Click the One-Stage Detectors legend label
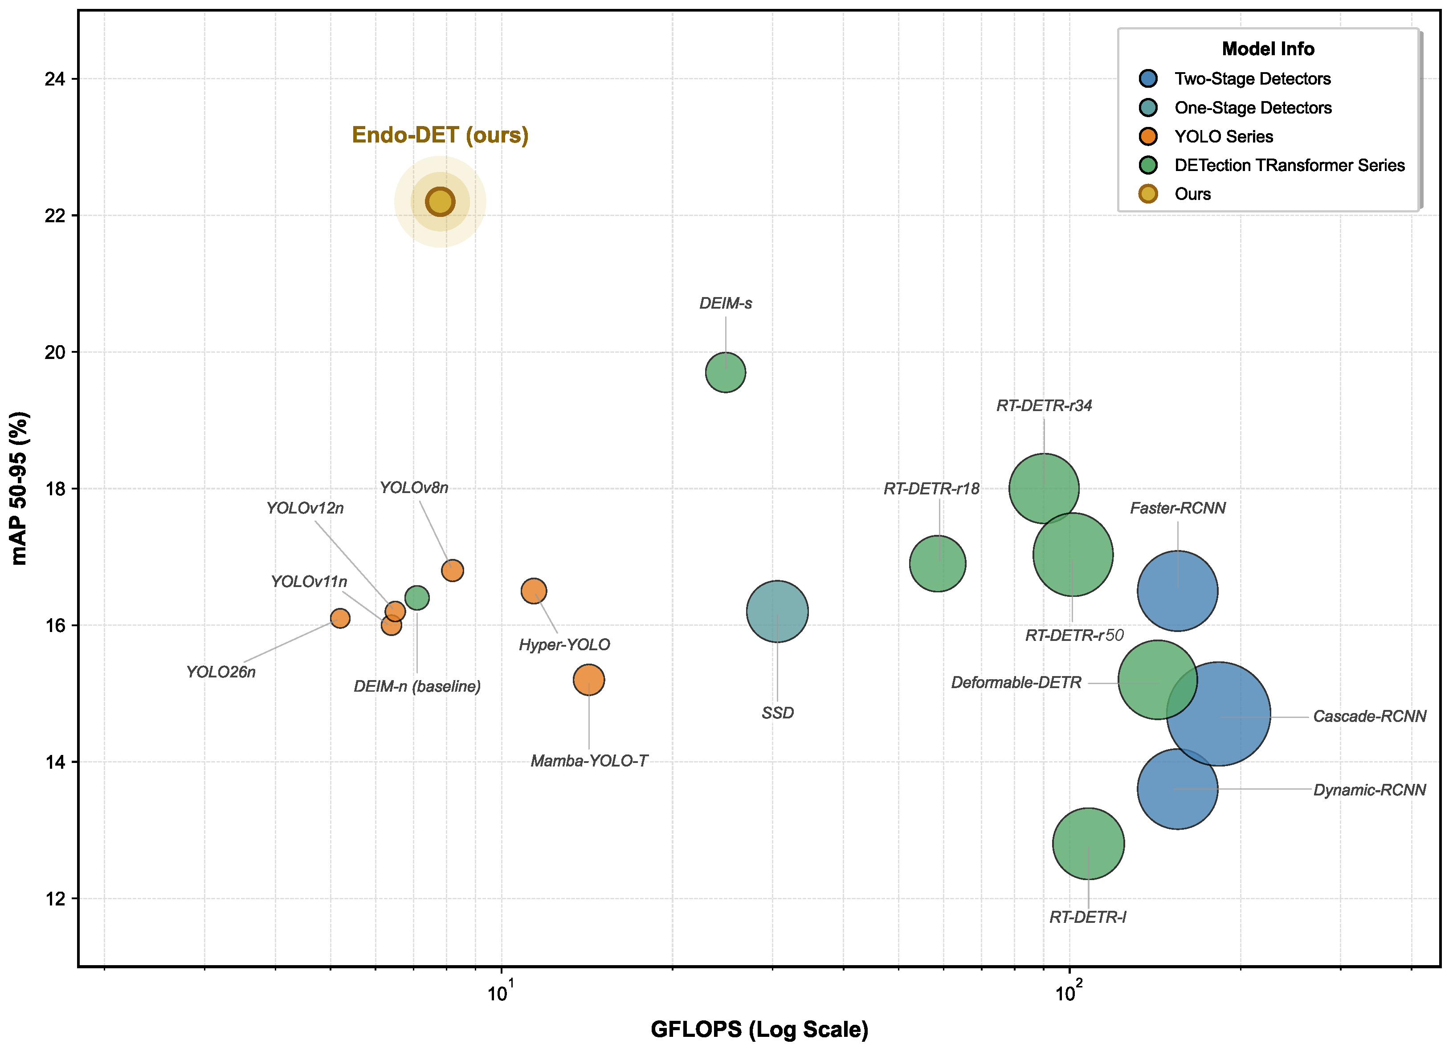1453x1052 pixels. click(1253, 108)
